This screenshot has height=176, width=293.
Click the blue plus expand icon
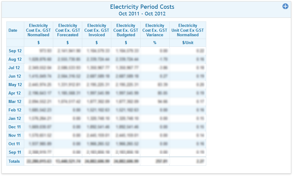285,6
